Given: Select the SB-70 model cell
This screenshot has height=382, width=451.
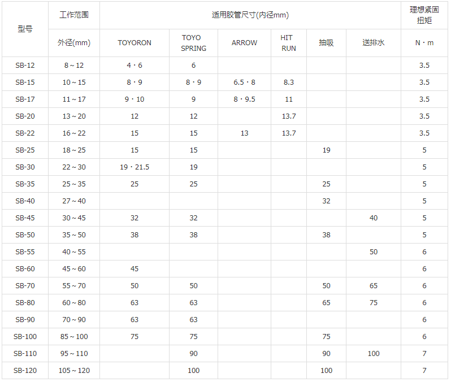Looking at the screenshot, I should tap(25, 286).
